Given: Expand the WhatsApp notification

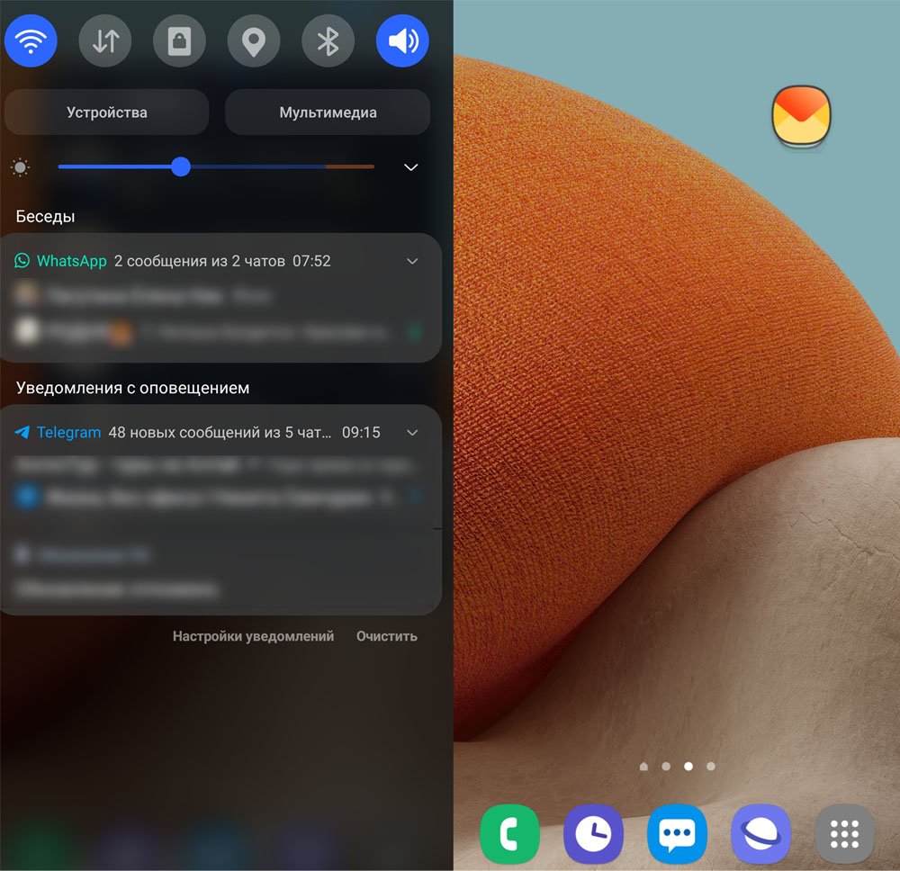Looking at the screenshot, I should point(412,261).
